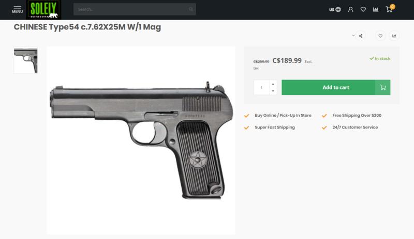Open the user account icon
This screenshot has height=239, width=414.
click(x=350, y=9)
